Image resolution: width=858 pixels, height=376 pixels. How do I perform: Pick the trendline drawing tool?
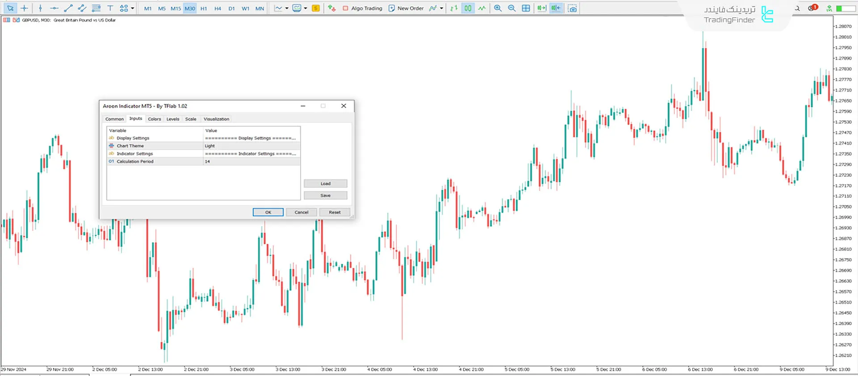[x=68, y=8]
